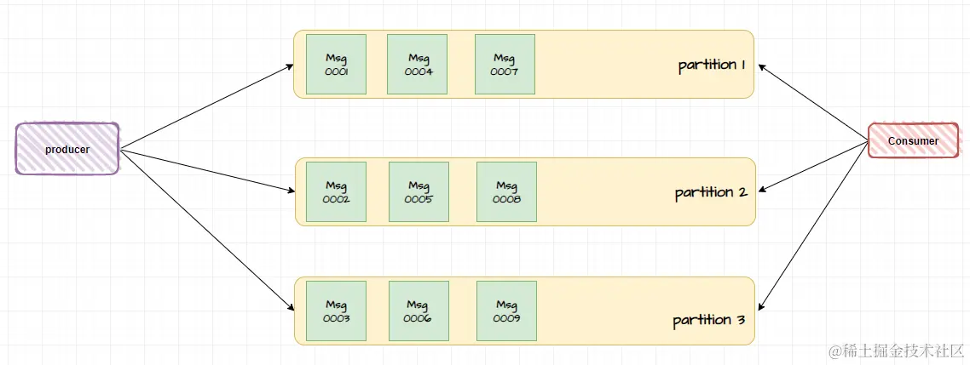The image size is (970, 365).
Task: Select arrow from producer to partition 1
Action: click(x=206, y=106)
